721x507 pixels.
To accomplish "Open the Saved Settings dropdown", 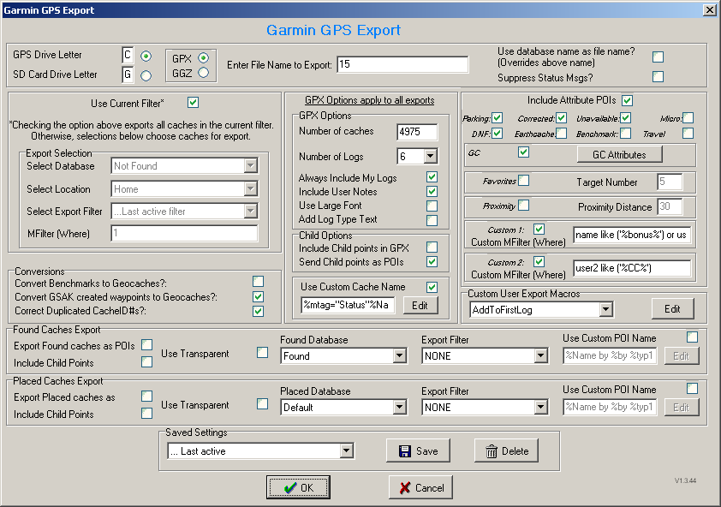I will point(347,450).
